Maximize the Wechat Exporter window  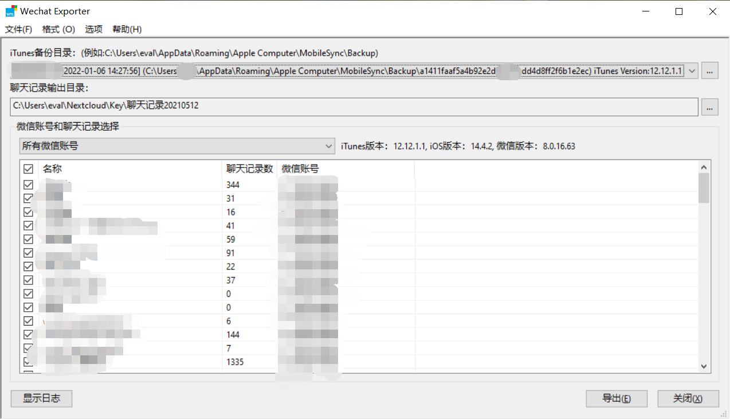click(679, 11)
